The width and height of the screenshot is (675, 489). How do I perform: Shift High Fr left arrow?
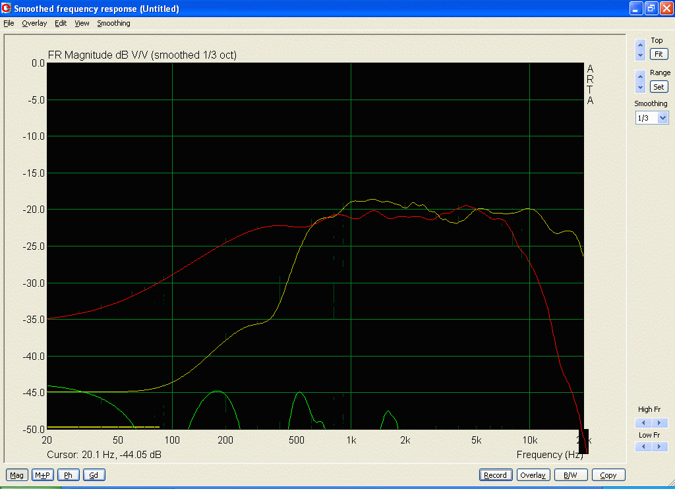pyautogui.click(x=643, y=422)
